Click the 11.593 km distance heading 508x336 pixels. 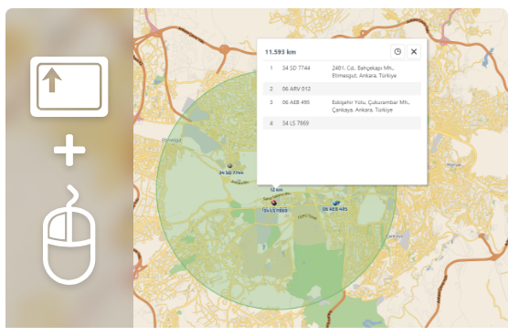tap(280, 52)
